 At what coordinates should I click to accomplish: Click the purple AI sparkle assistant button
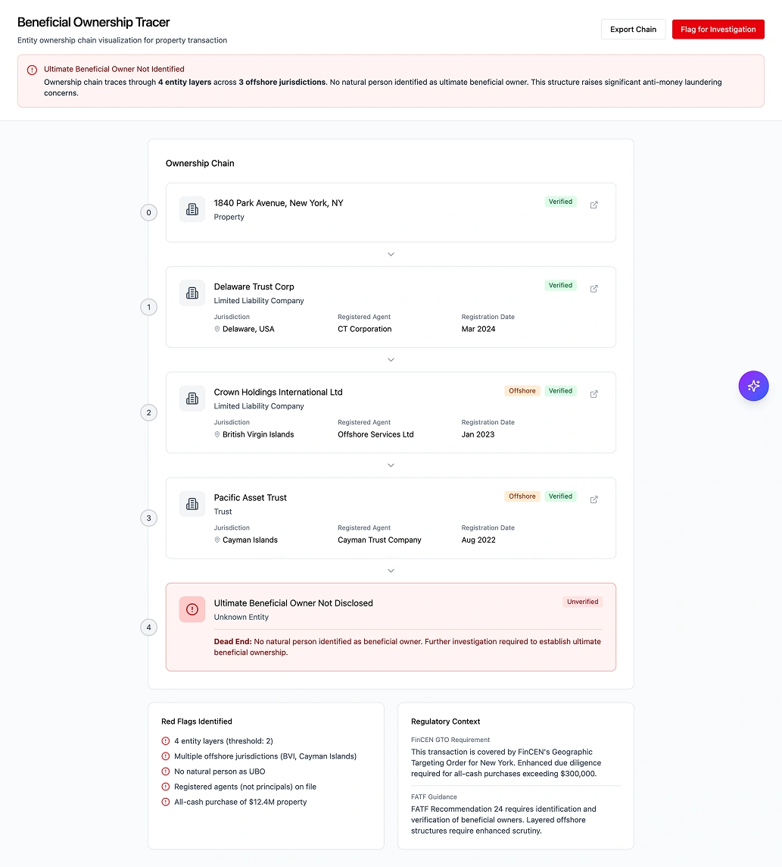[753, 386]
